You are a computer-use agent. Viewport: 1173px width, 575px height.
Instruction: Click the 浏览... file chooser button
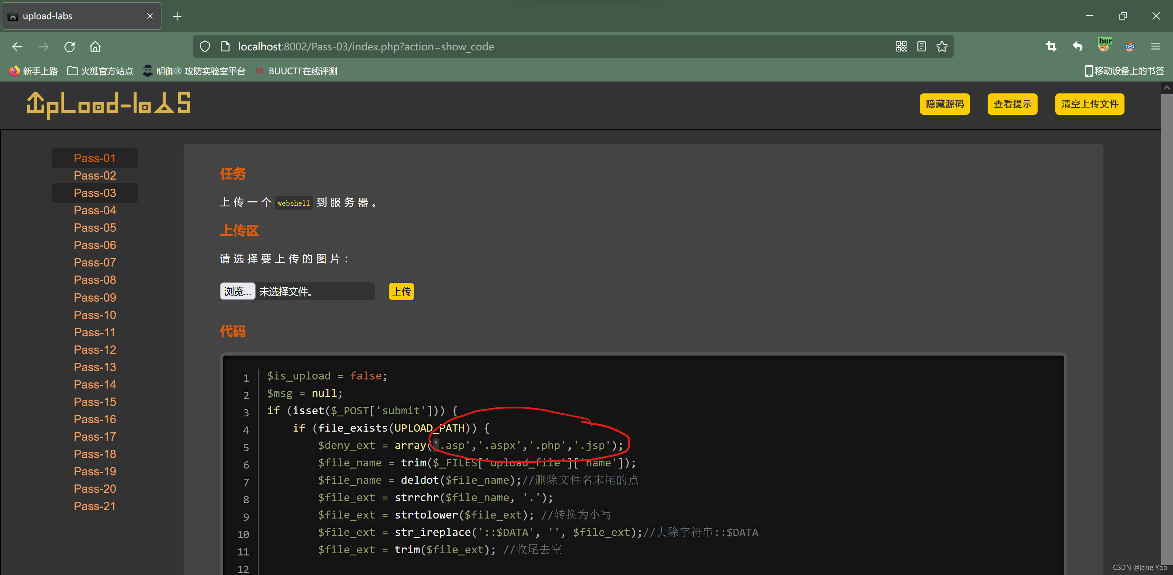coord(237,291)
